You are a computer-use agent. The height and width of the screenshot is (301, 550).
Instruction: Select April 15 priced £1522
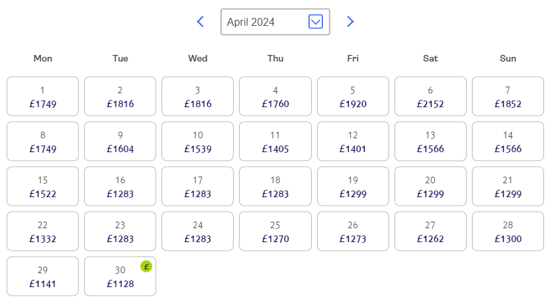(x=43, y=186)
